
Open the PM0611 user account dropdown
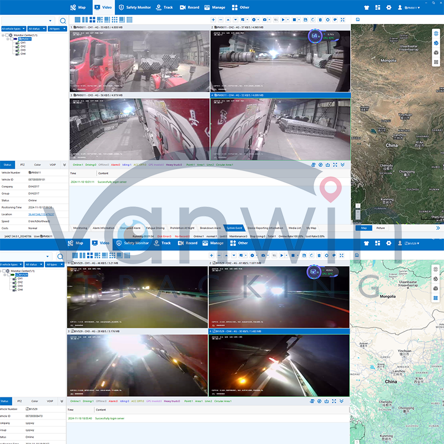[408, 8]
